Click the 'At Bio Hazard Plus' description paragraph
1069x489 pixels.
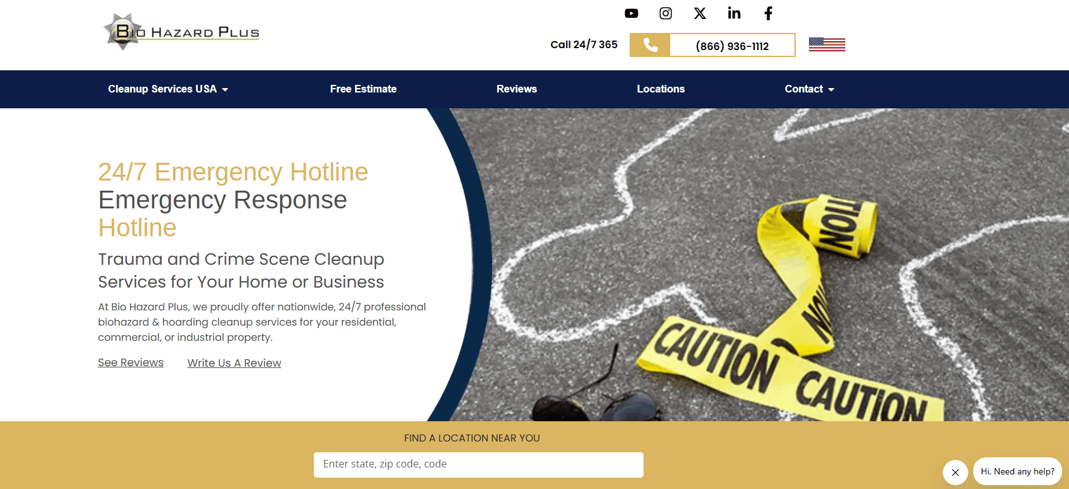click(x=262, y=322)
